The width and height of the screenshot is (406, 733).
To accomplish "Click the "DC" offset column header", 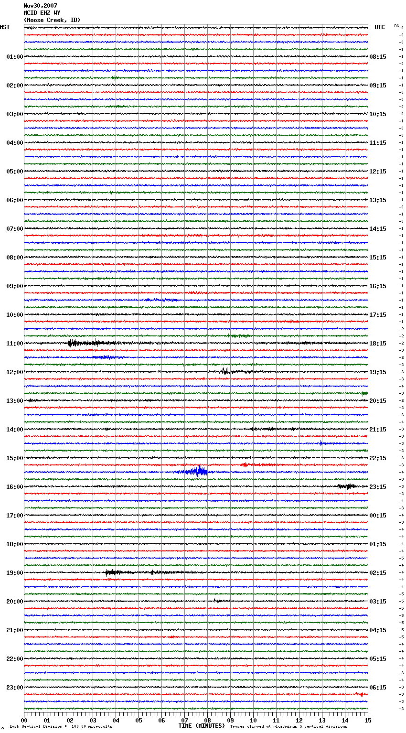I will coord(396,26).
